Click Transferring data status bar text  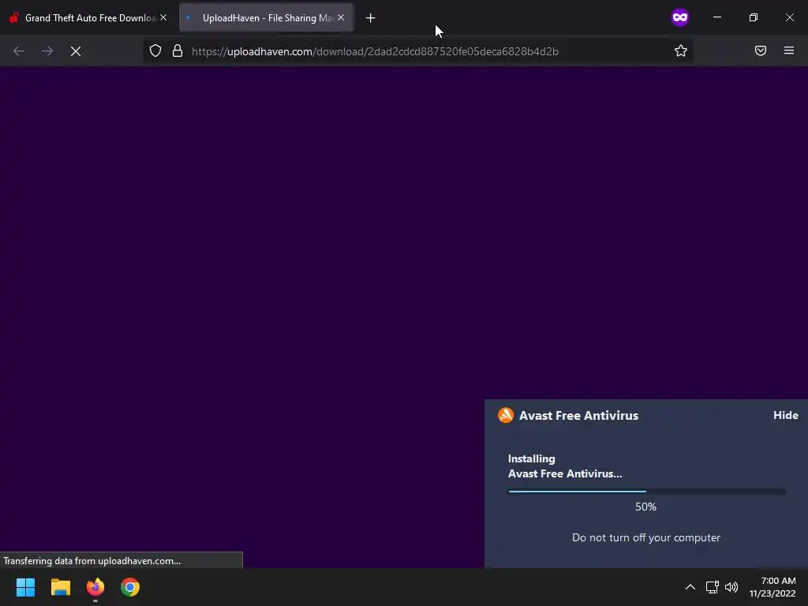pos(92,561)
